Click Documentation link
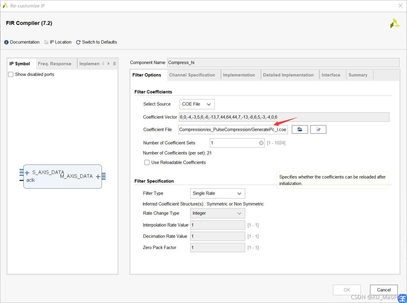 [x=25, y=42]
